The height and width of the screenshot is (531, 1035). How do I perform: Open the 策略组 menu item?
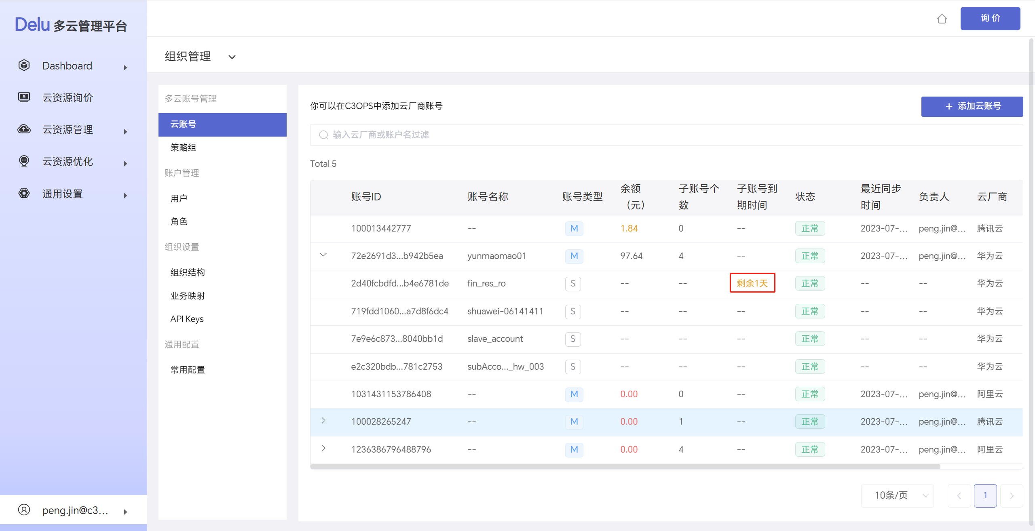pos(183,147)
